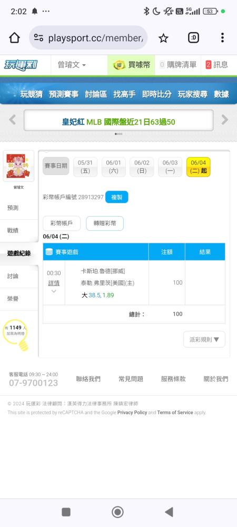
Task: Show previous banner with left arrow
Action: pos(13,120)
